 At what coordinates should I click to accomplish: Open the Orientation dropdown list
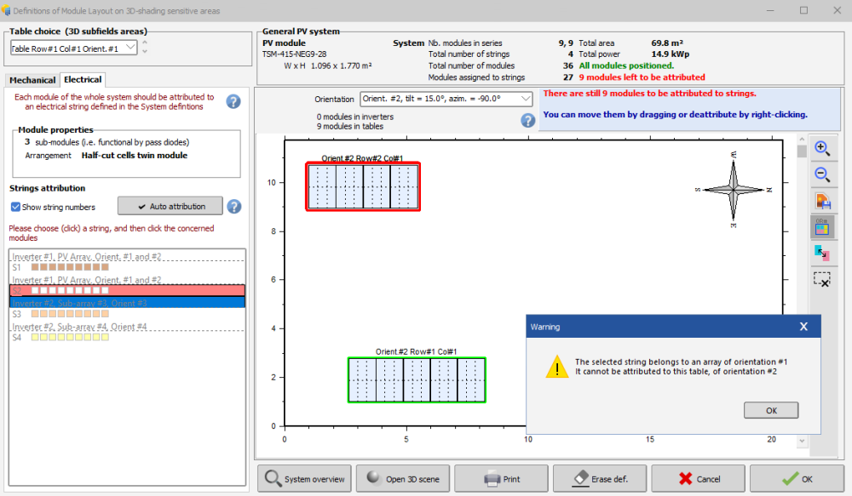click(525, 99)
